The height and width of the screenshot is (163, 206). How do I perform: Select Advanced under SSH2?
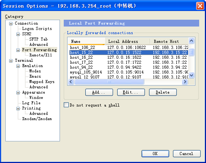[x=39, y=44]
